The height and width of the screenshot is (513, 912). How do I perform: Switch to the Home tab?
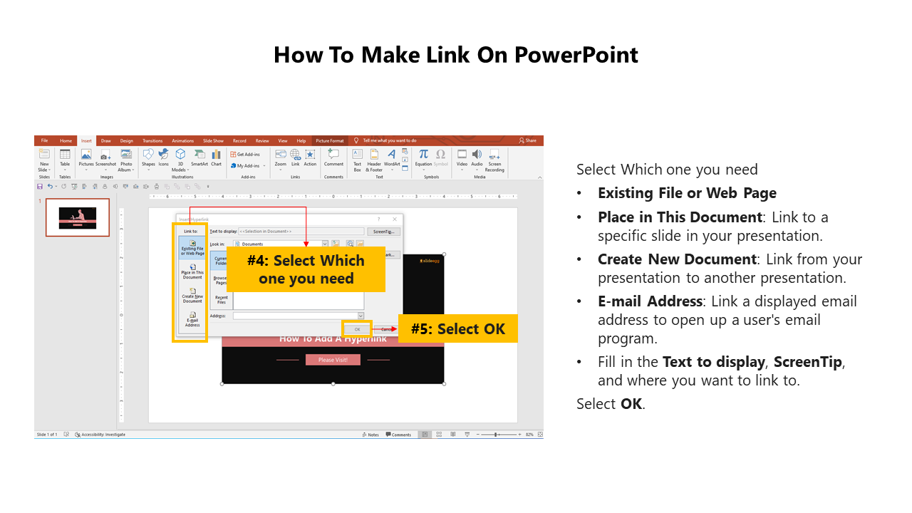66,140
